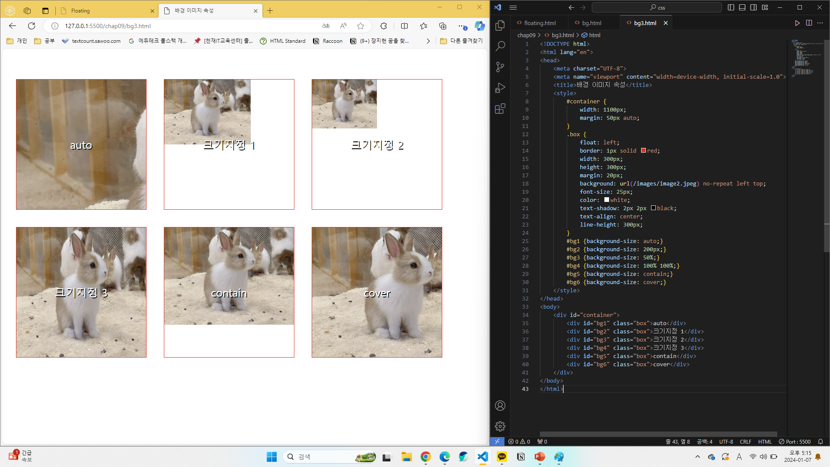The height and width of the screenshot is (467, 830).
Task: Open the VS Code Explorer view
Action: click(500, 26)
